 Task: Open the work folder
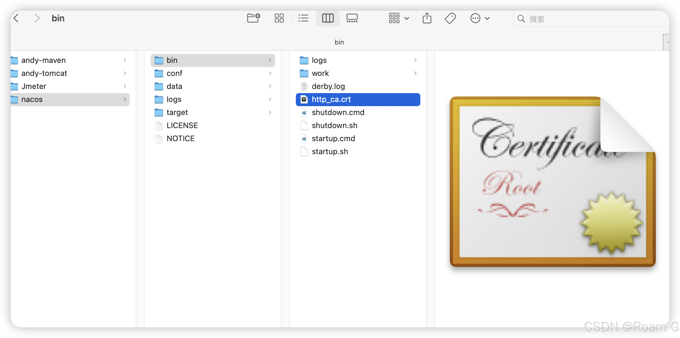[x=320, y=73]
